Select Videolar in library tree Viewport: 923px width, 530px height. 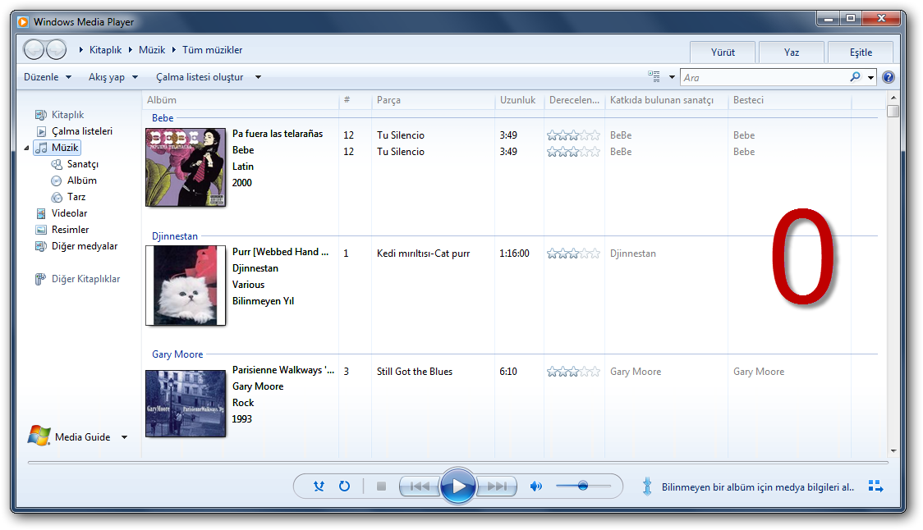(x=70, y=213)
